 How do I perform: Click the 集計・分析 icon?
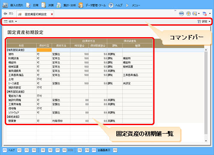[59, 5]
